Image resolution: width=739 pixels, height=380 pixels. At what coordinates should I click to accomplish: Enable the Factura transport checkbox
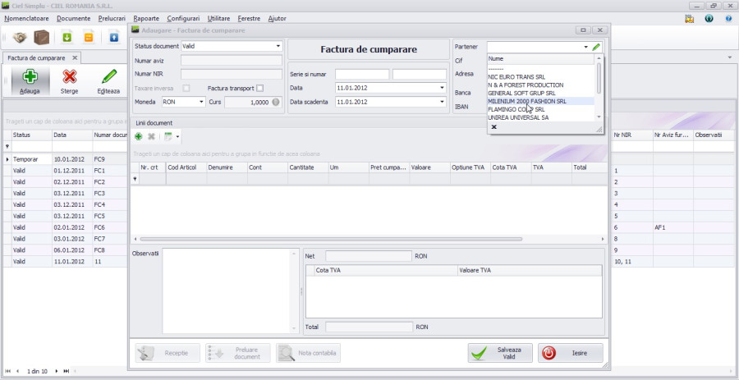click(x=260, y=89)
